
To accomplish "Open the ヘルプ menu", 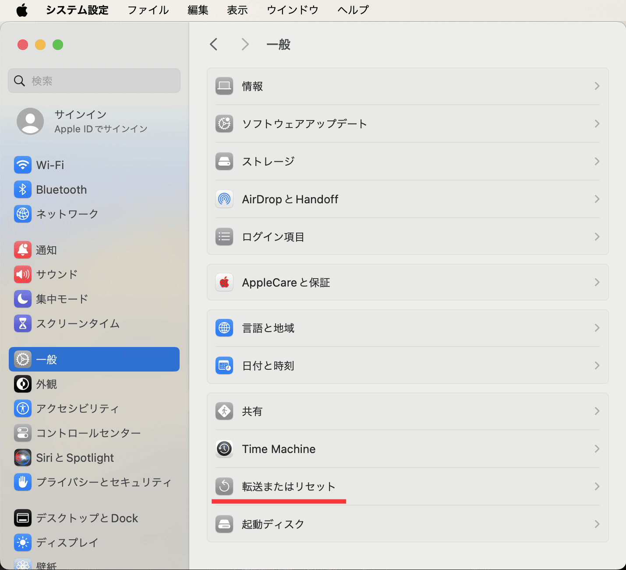I will tap(353, 10).
